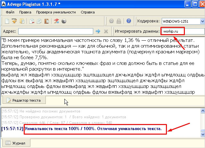This screenshot has width=205, height=148.
Task: Open settings via the gear icon
Action: (x=111, y=21)
